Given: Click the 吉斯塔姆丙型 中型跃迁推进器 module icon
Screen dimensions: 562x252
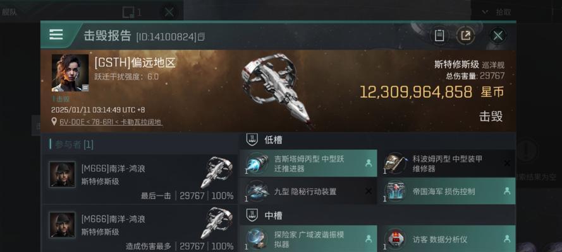Looking at the screenshot, I should [x=257, y=164].
